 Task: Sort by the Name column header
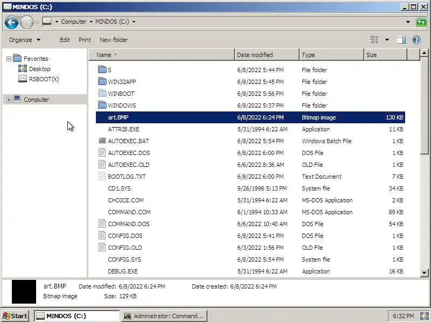[162, 55]
